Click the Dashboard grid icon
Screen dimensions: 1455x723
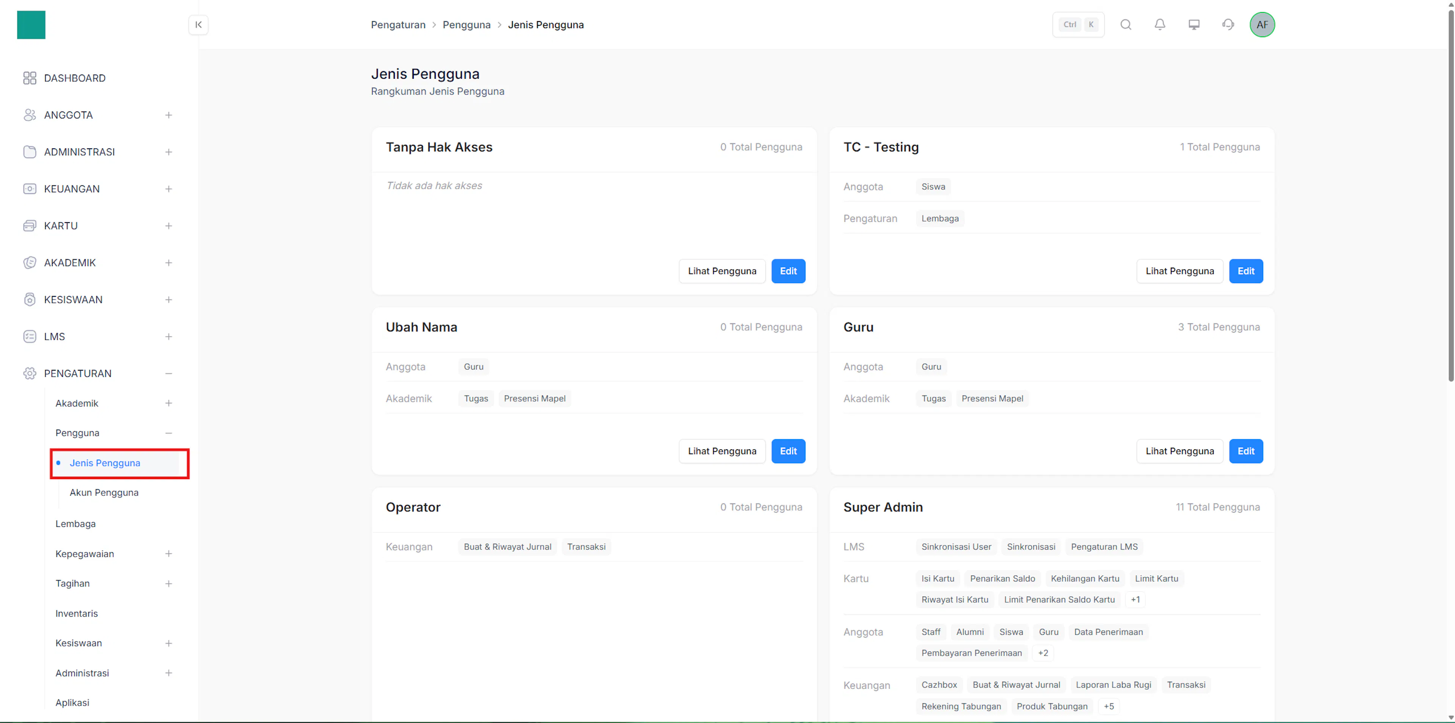30,78
